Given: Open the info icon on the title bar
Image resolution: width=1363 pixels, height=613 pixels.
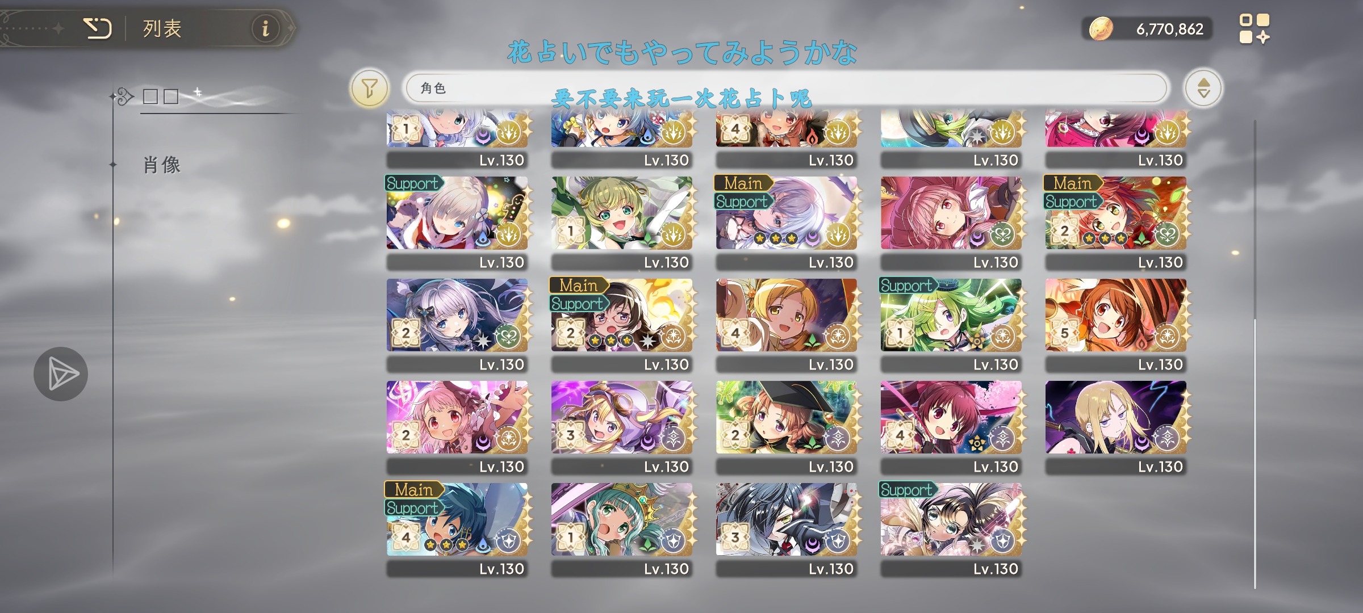Looking at the screenshot, I should pos(265,28).
